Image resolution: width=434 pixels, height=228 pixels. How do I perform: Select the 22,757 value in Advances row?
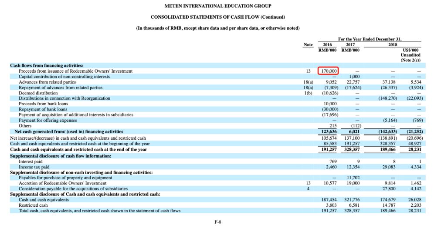[353, 82]
